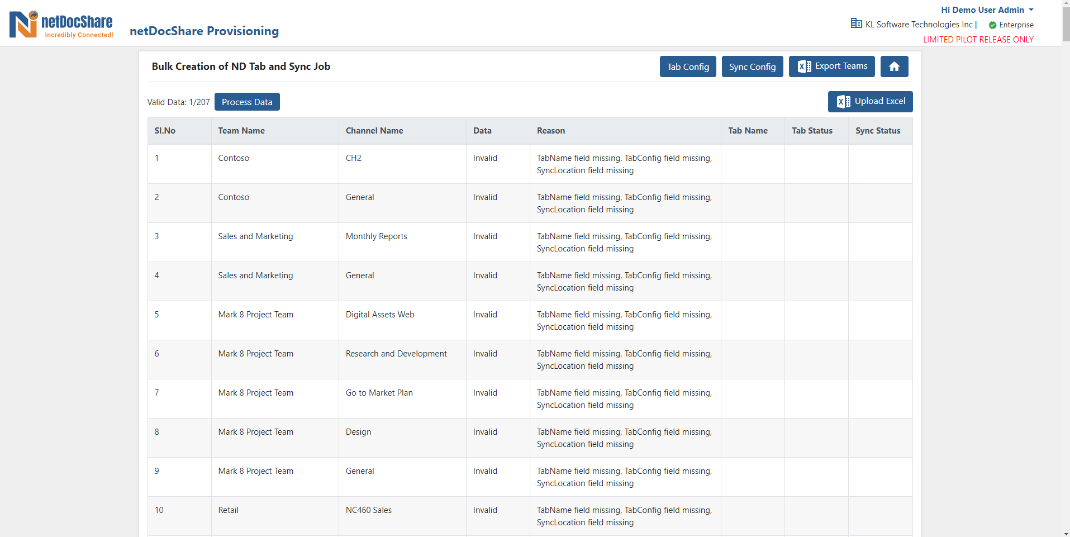The image size is (1070, 537).
Task: Click Invalid status in row 1
Action: click(x=485, y=158)
